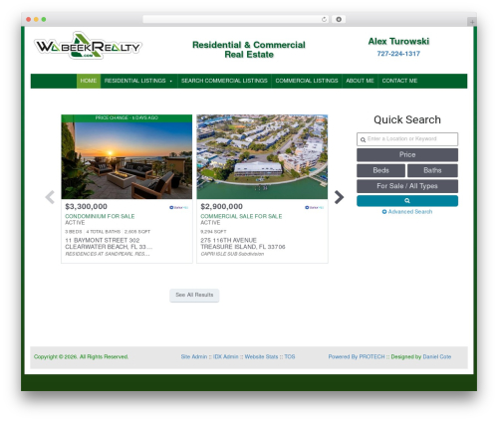Open Search Commercial Listings page

[224, 81]
